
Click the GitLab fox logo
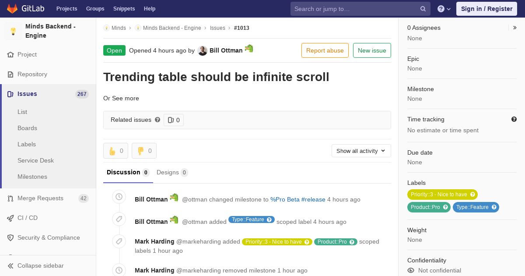[x=12, y=8]
